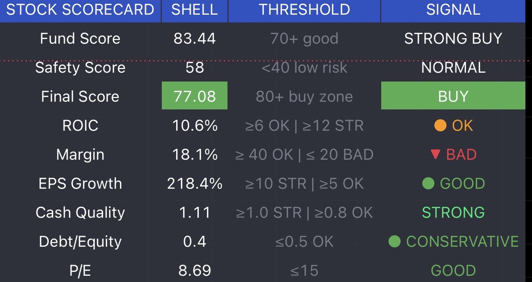Click the Margin threshold text
The height and width of the screenshot is (282, 532).
(x=304, y=155)
